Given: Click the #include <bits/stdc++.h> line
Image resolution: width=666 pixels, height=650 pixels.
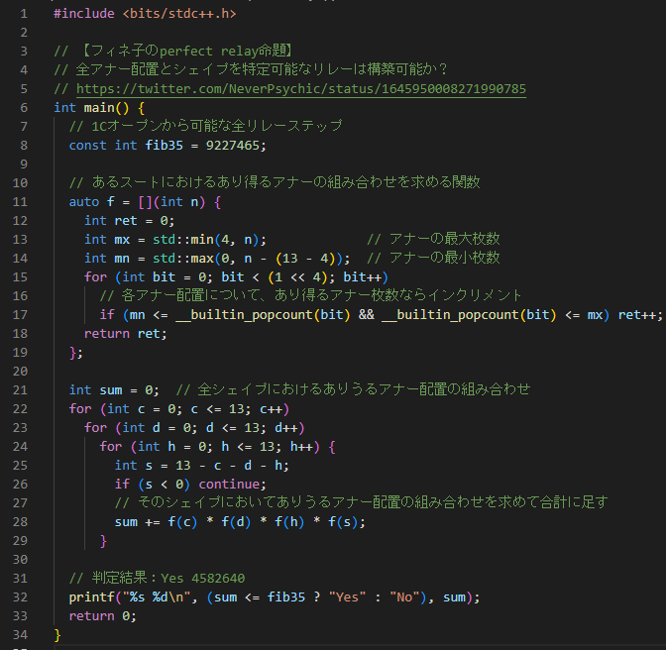Looking at the screenshot, I should click(x=145, y=14).
